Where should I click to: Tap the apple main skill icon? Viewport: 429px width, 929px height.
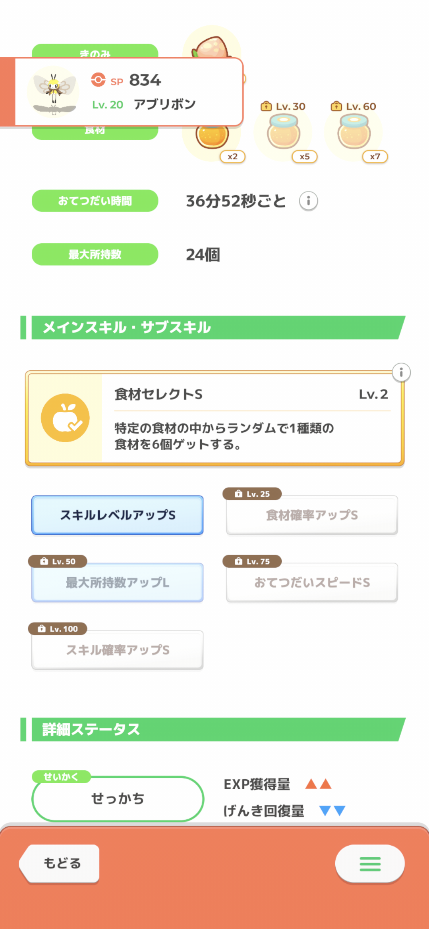coord(65,418)
